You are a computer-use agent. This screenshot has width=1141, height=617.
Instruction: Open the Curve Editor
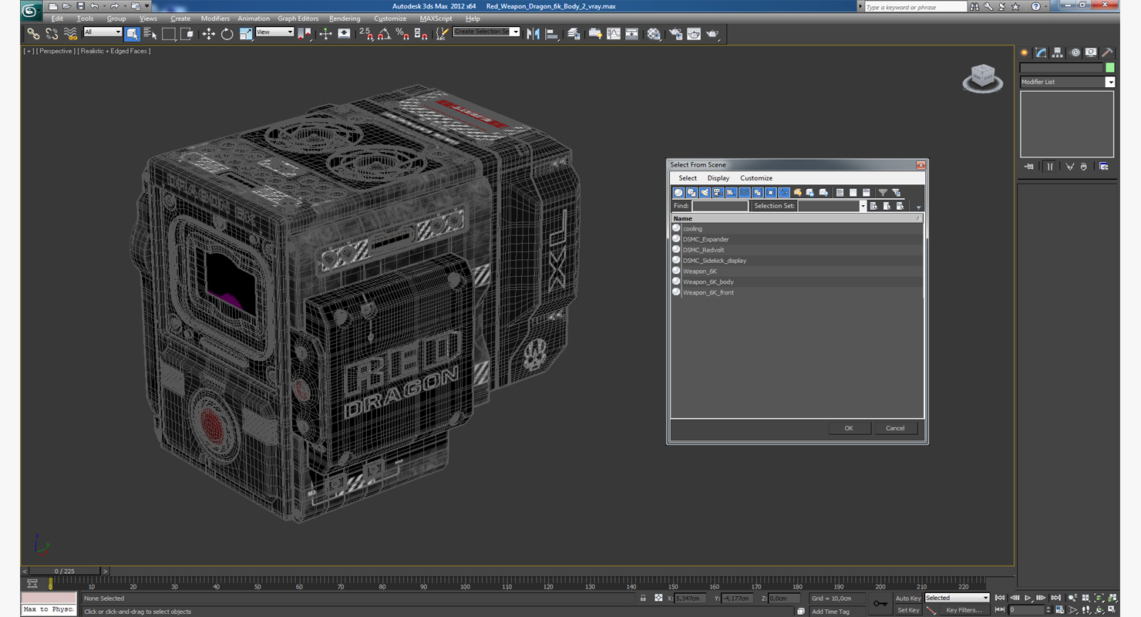click(x=614, y=34)
